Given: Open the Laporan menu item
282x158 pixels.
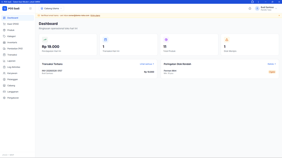Looking at the screenshot, I should pos(18,61).
